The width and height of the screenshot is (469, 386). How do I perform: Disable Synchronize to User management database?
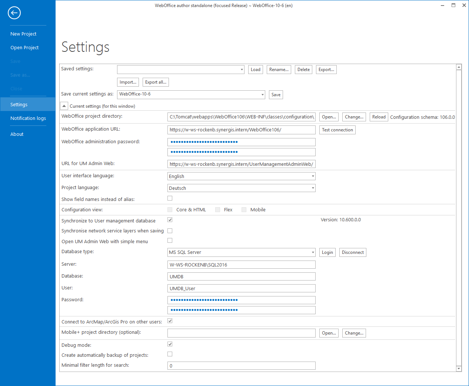coord(170,219)
